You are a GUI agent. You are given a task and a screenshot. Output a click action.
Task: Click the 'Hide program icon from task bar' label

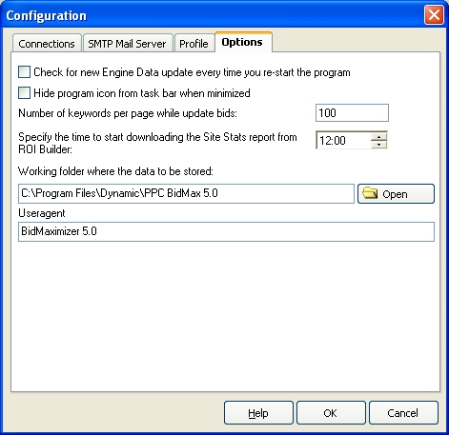point(142,93)
